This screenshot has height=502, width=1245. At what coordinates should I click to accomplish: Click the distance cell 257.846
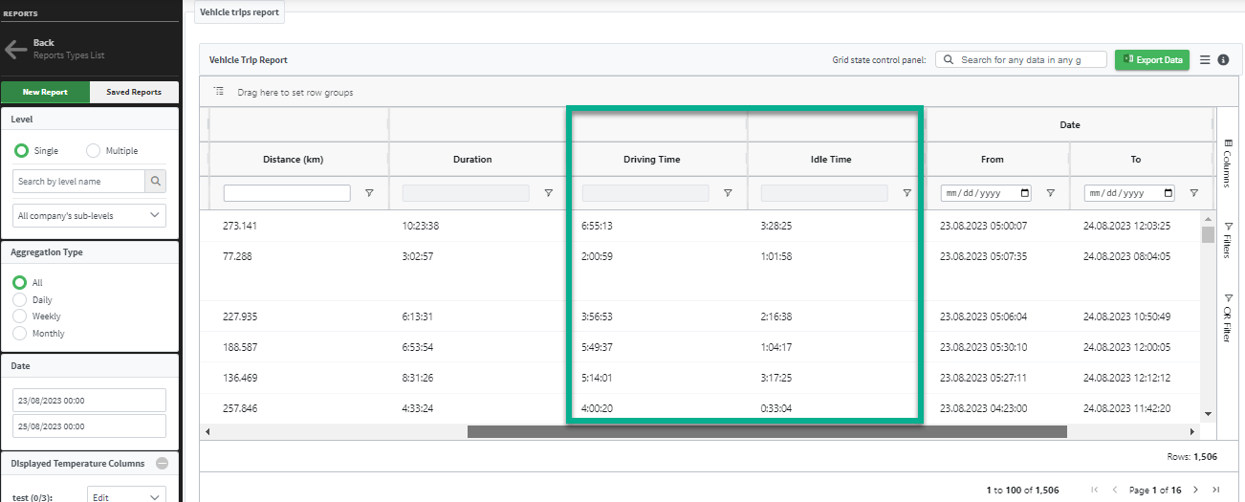(x=240, y=408)
